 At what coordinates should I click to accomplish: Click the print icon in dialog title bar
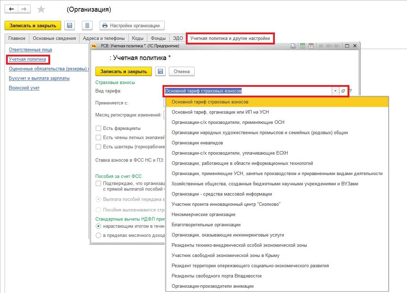click(x=293, y=46)
